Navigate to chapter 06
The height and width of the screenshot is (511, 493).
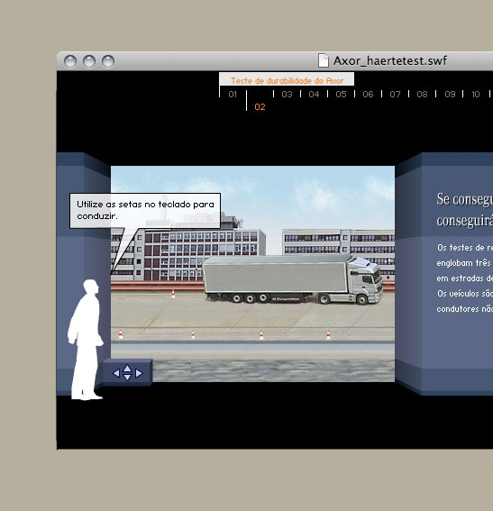pyautogui.click(x=368, y=95)
